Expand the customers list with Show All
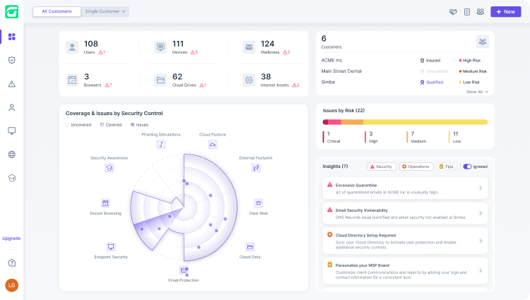This screenshot has width=530, height=300. (477, 92)
